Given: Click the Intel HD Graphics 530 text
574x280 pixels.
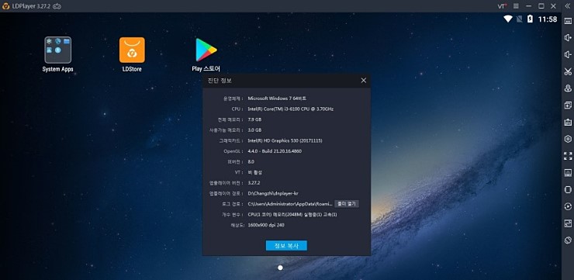Looking at the screenshot, I should tap(285, 141).
